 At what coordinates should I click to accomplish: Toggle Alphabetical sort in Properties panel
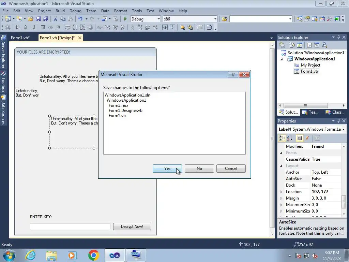coord(290,138)
